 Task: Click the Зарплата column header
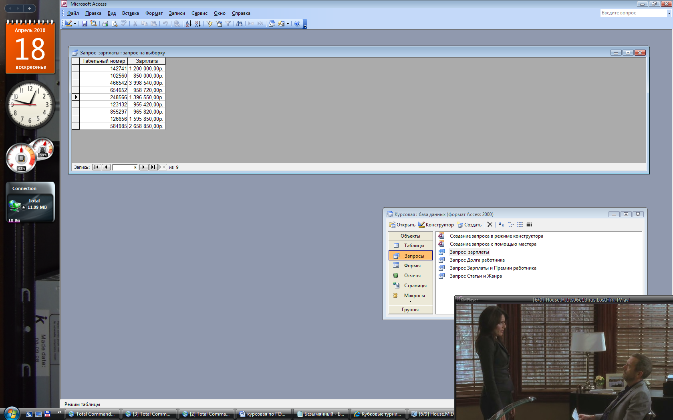146,61
